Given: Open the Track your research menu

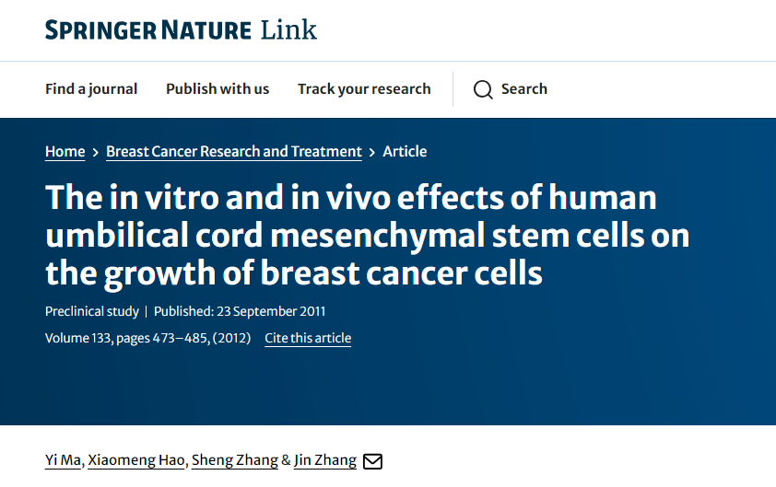Looking at the screenshot, I should [364, 89].
